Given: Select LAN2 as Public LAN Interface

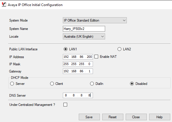Looking at the screenshot, I should coord(119,49).
